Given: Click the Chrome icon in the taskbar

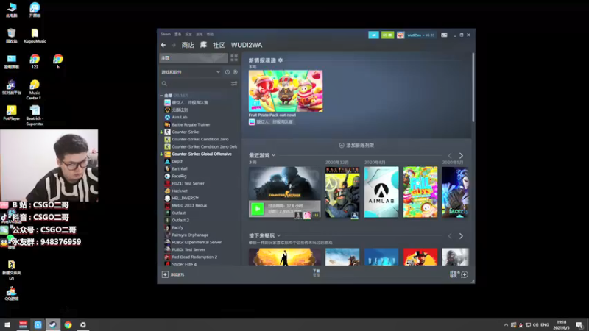Looking at the screenshot, I should tap(68, 325).
